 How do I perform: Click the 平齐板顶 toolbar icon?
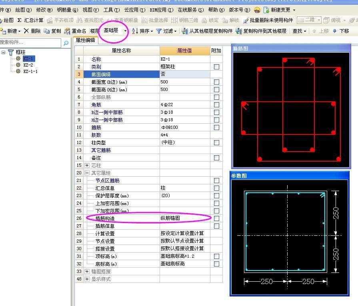(50, 20)
